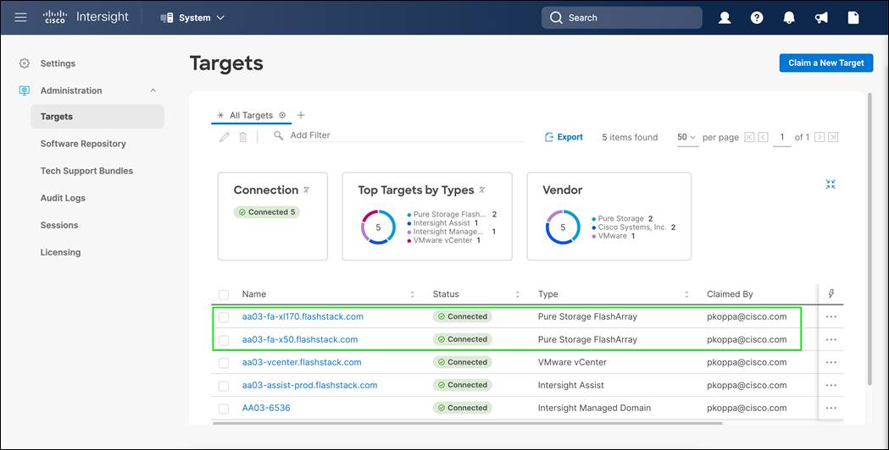Click Top Targets by Types filter icon
The image size is (889, 450).
point(482,190)
